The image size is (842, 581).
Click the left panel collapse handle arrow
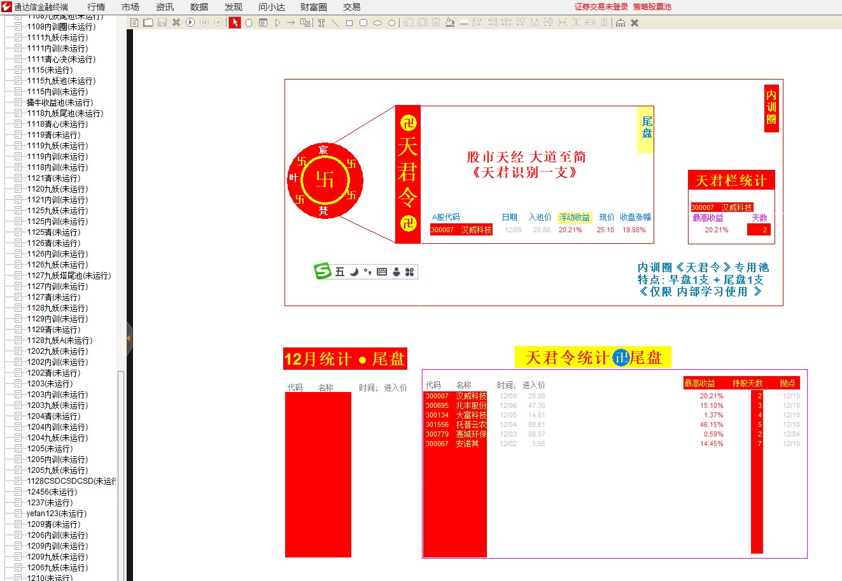129,338
